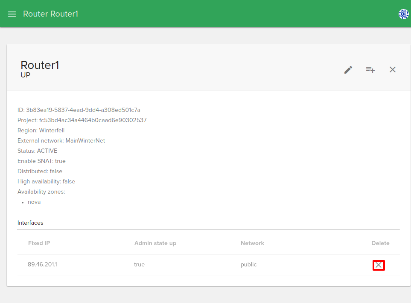The width and height of the screenshot is (411, 303).
Task: Delete the 89.46.201.1 interface
Action: pyautogui.click(x=379, y=265)
